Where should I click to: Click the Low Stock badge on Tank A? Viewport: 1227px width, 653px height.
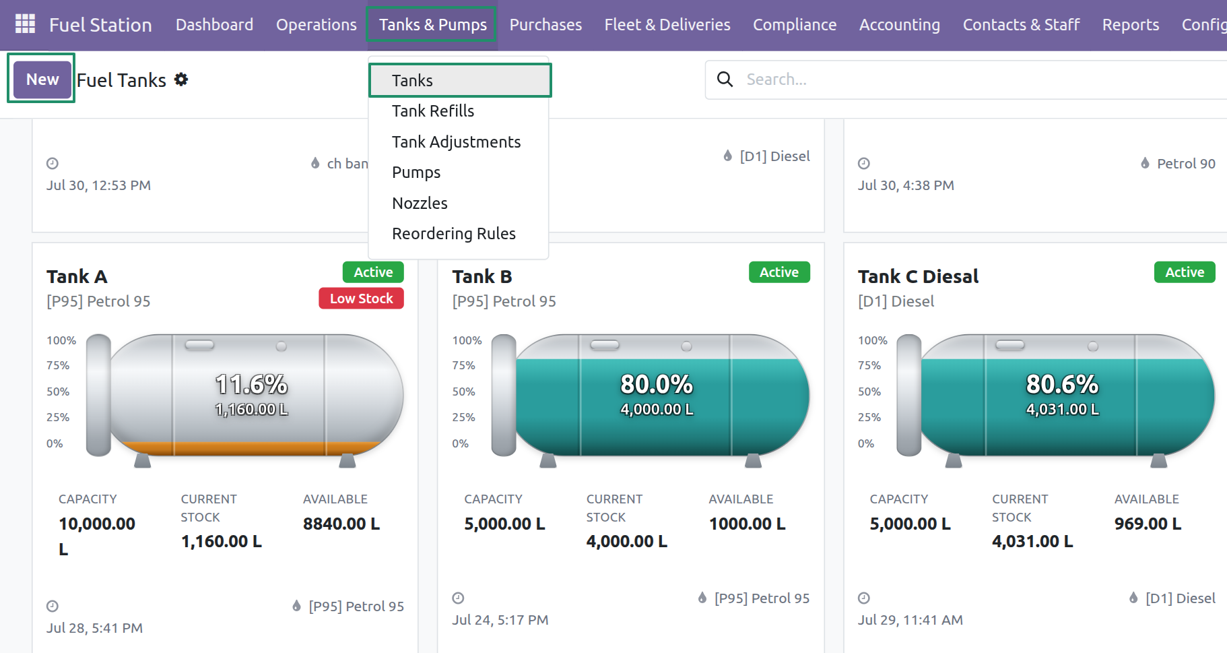tap(361, 299)
